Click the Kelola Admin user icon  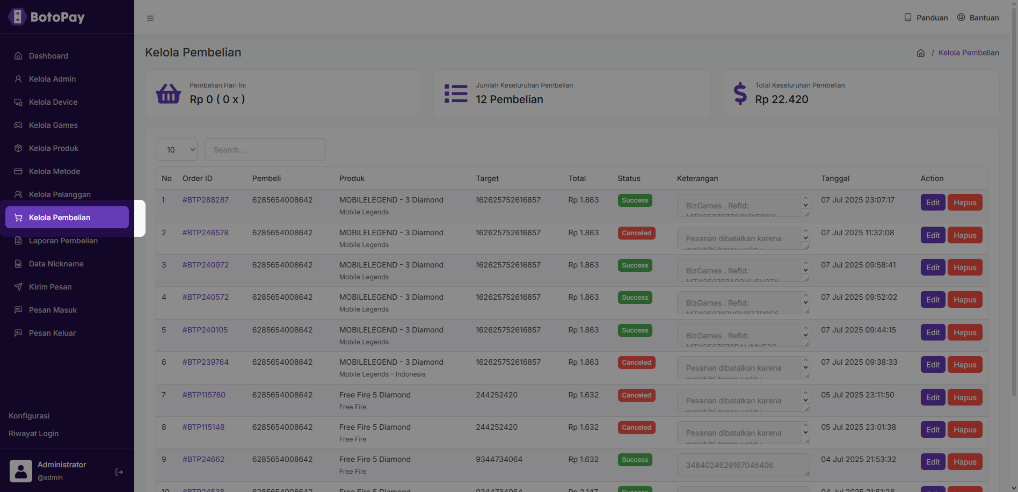click(18, 79)
